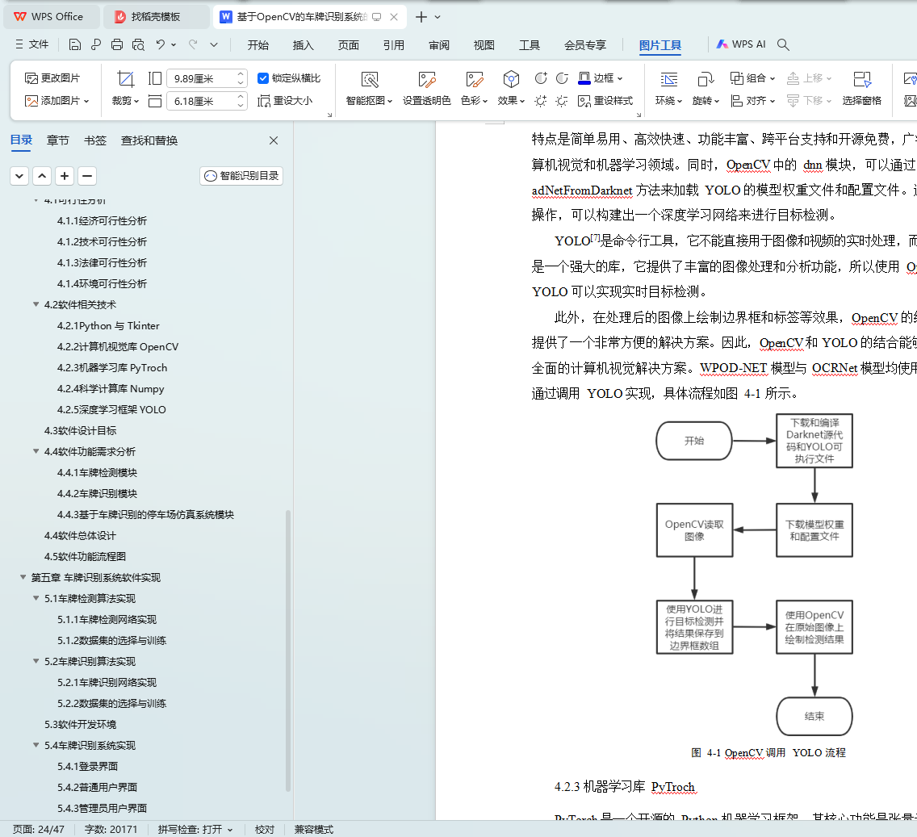Click the Redo arrow icon
917x837 pixels.
[x=193, y=44]
